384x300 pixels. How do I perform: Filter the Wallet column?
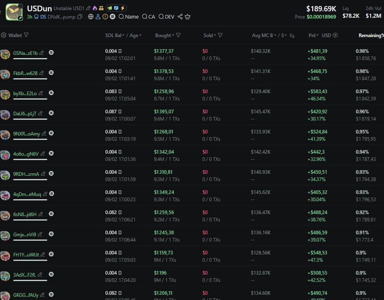point(26,35)
